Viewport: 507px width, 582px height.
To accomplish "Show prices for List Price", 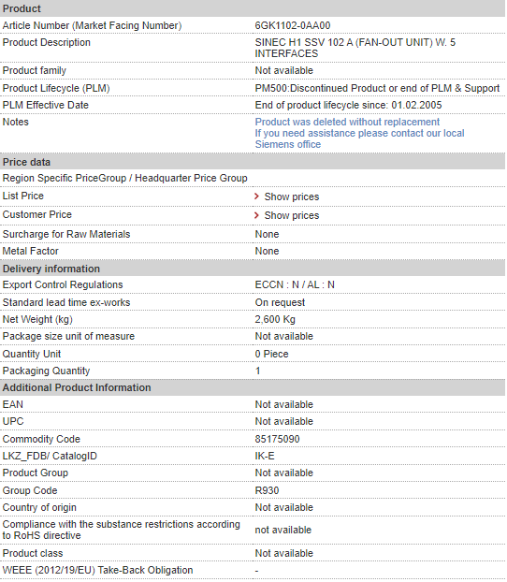I will pos(291,196).
